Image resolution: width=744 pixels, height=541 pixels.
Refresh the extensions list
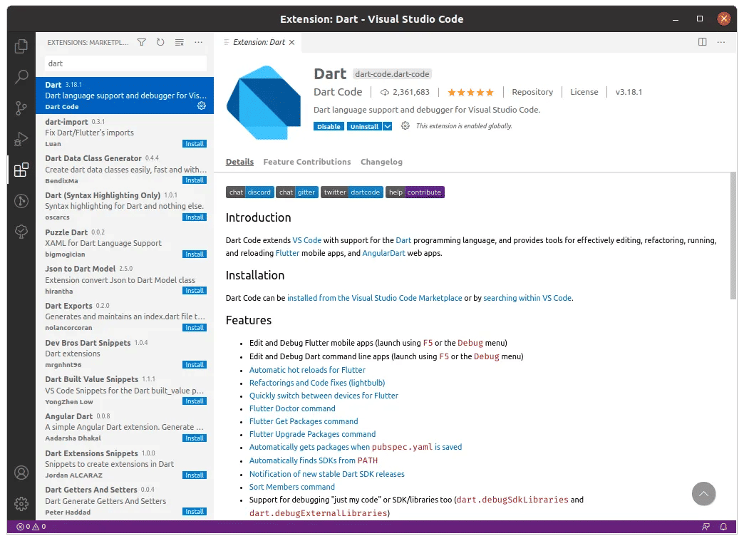160,42
